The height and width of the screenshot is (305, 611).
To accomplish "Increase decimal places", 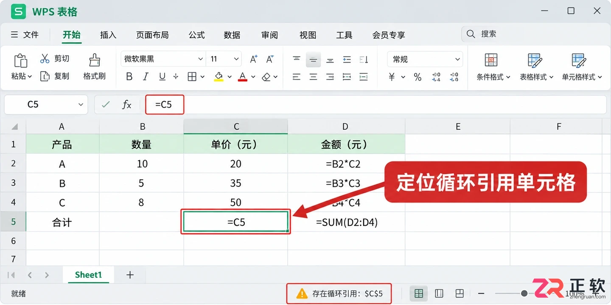I will point(436,77).
